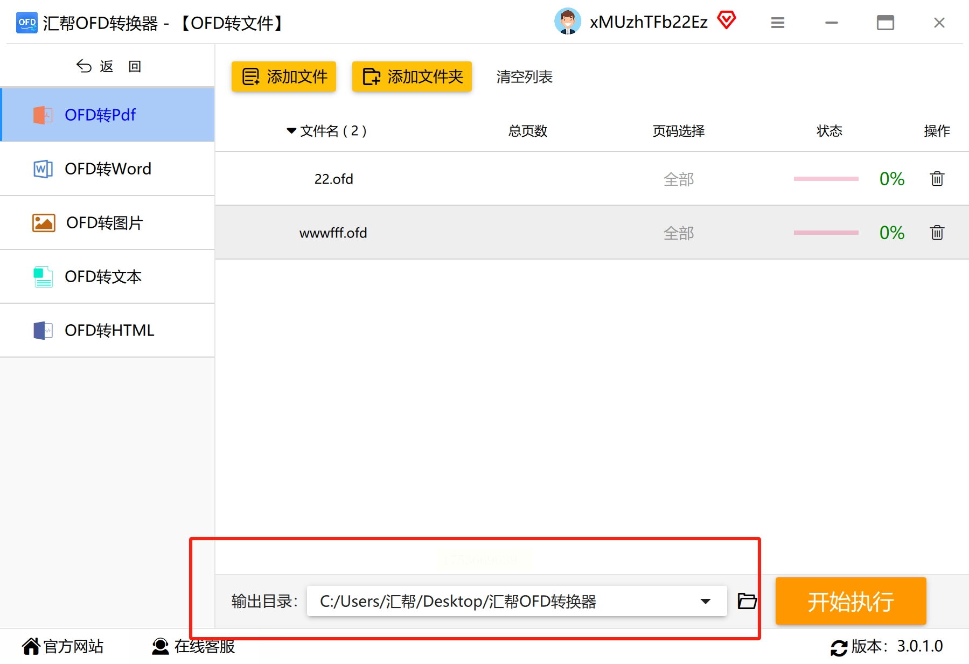Click the back arrow icon
This screenshot has height=664, width=969.
(84, 66)
